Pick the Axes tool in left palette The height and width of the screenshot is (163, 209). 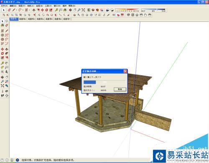3,72
